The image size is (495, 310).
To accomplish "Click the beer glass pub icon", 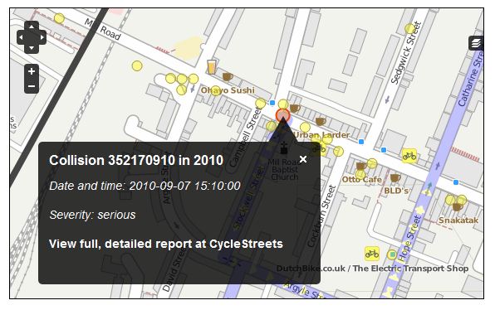I will [x=212, y=67].
